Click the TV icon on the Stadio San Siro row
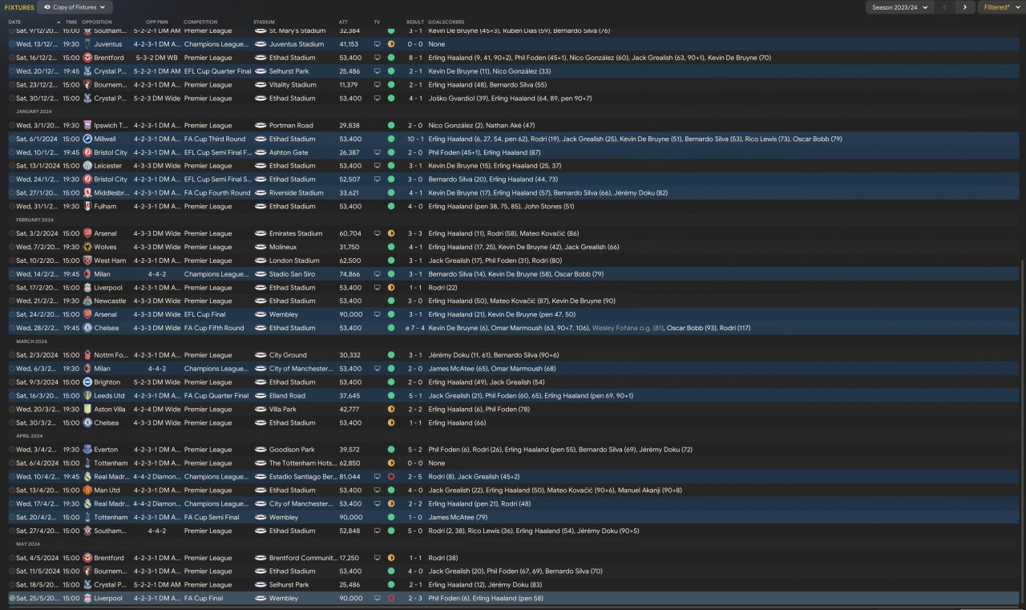The height and width of the screenshot is (610, 1026). pos(378,274)
